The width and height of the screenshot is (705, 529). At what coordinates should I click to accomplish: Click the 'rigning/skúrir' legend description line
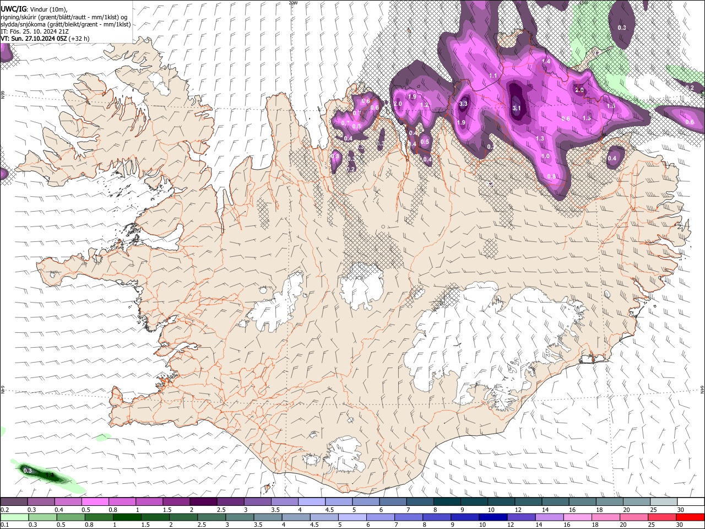pos(64,17)
